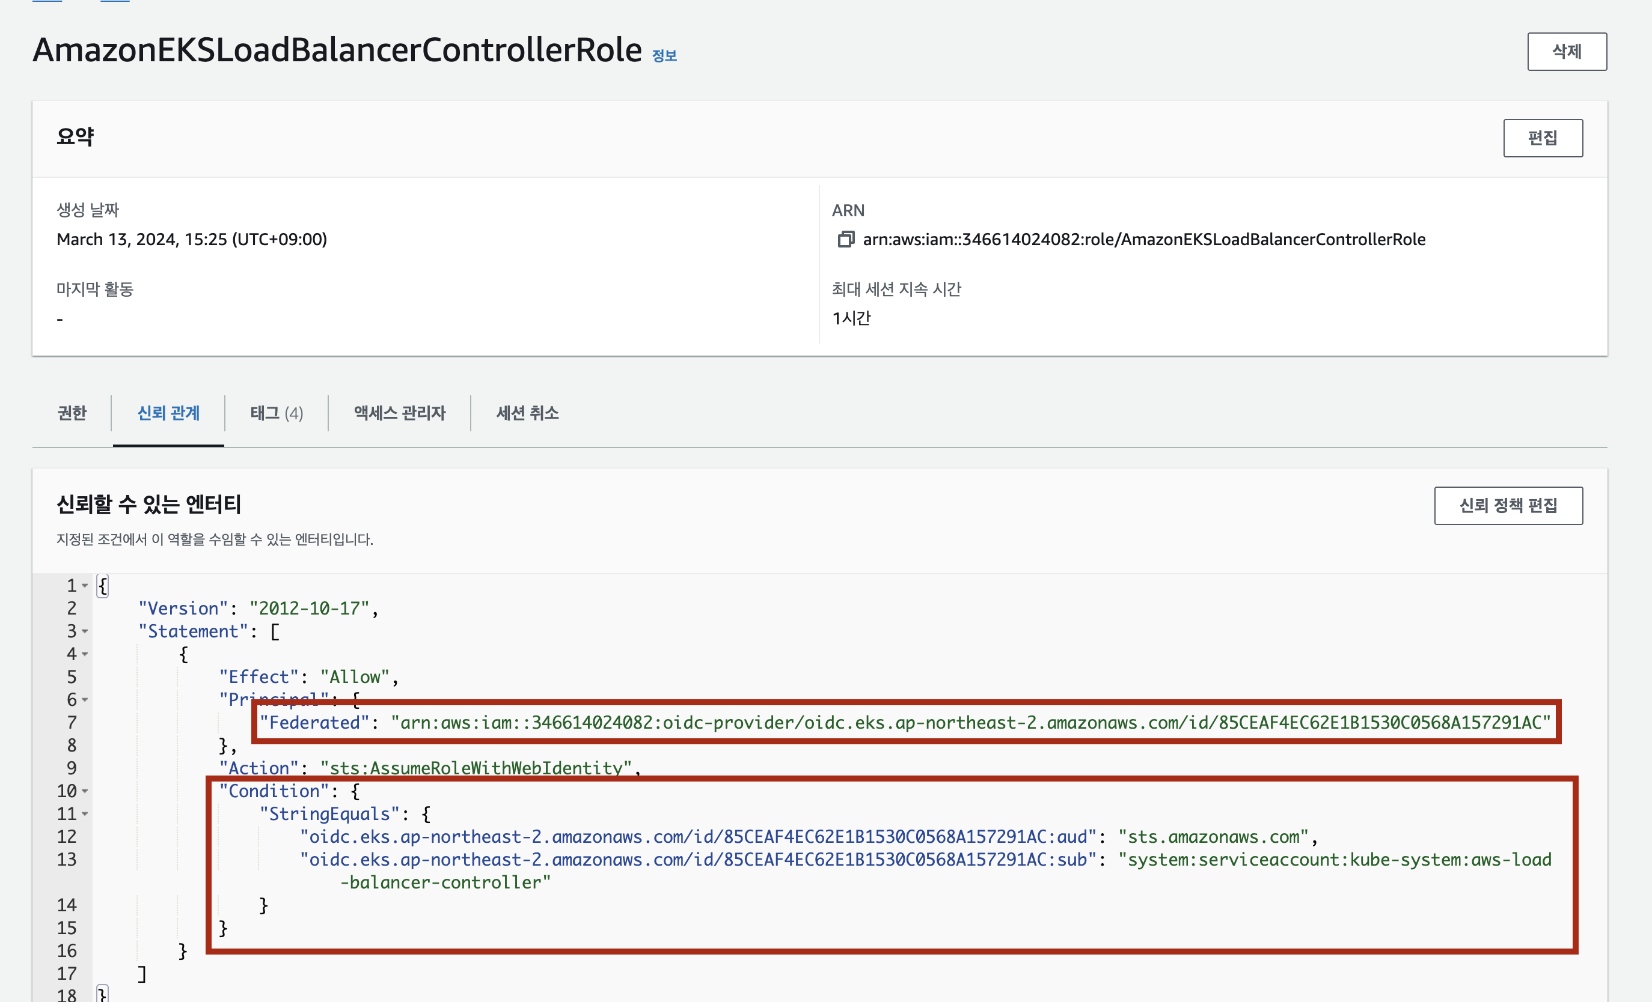Click the 편집 edit button in summary
Image resolution: width=1652 pixels, height=1002 pixels.
pyautogui.click(x=1542, y=138)
